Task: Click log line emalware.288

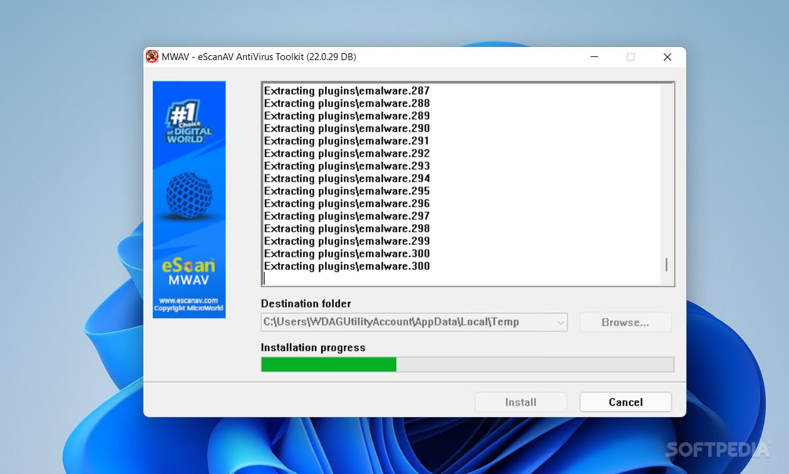Action: [x=347, y=103]
